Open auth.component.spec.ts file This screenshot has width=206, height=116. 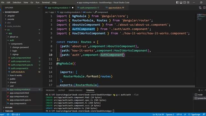[22, 65]
